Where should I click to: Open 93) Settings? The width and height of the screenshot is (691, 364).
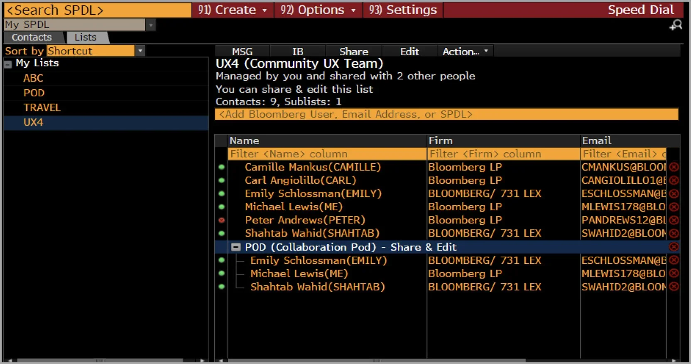point(403,10)
